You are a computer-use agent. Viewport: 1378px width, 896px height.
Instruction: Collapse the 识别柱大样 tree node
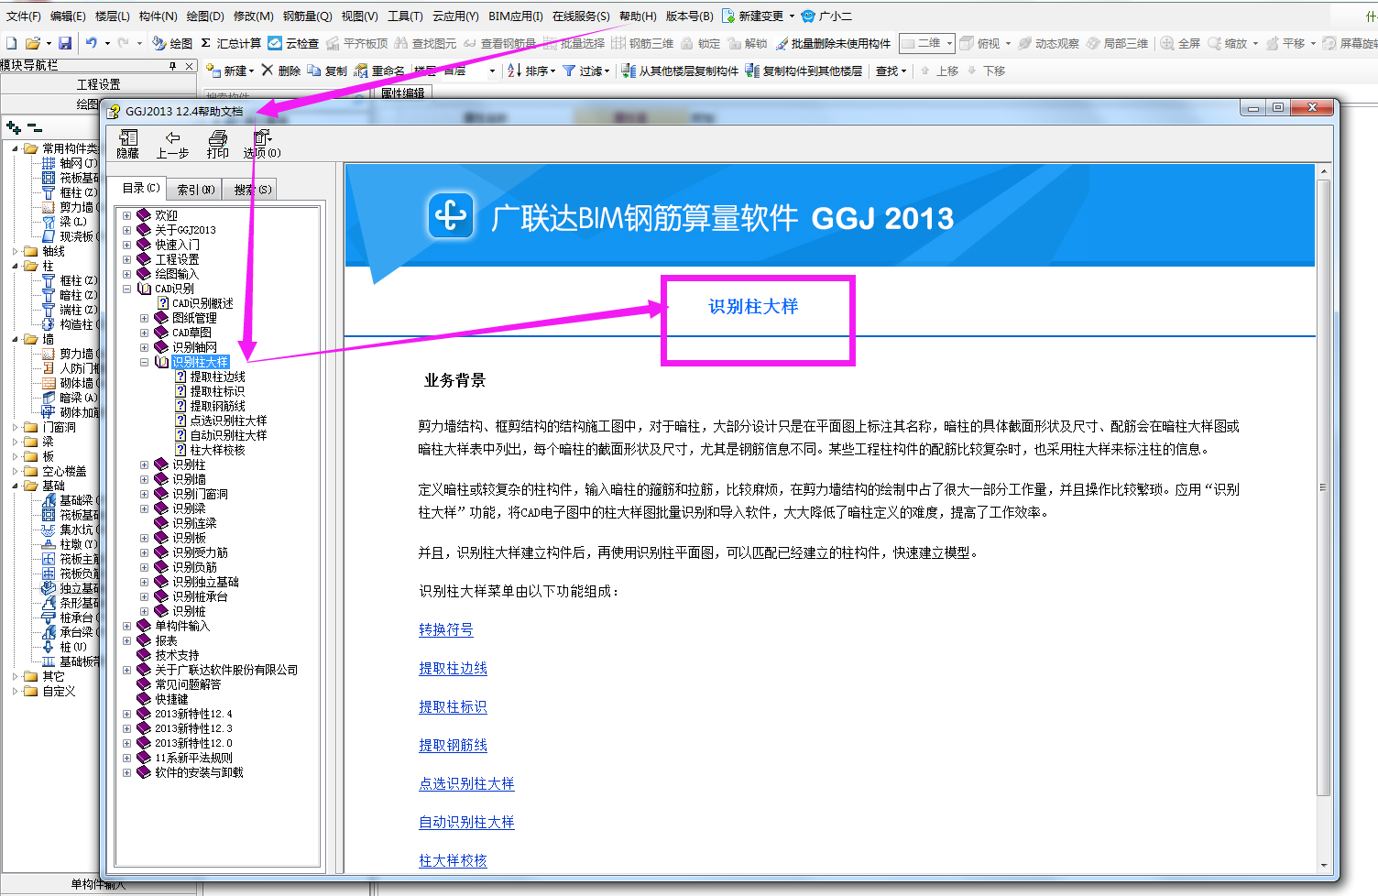(144, 362)
